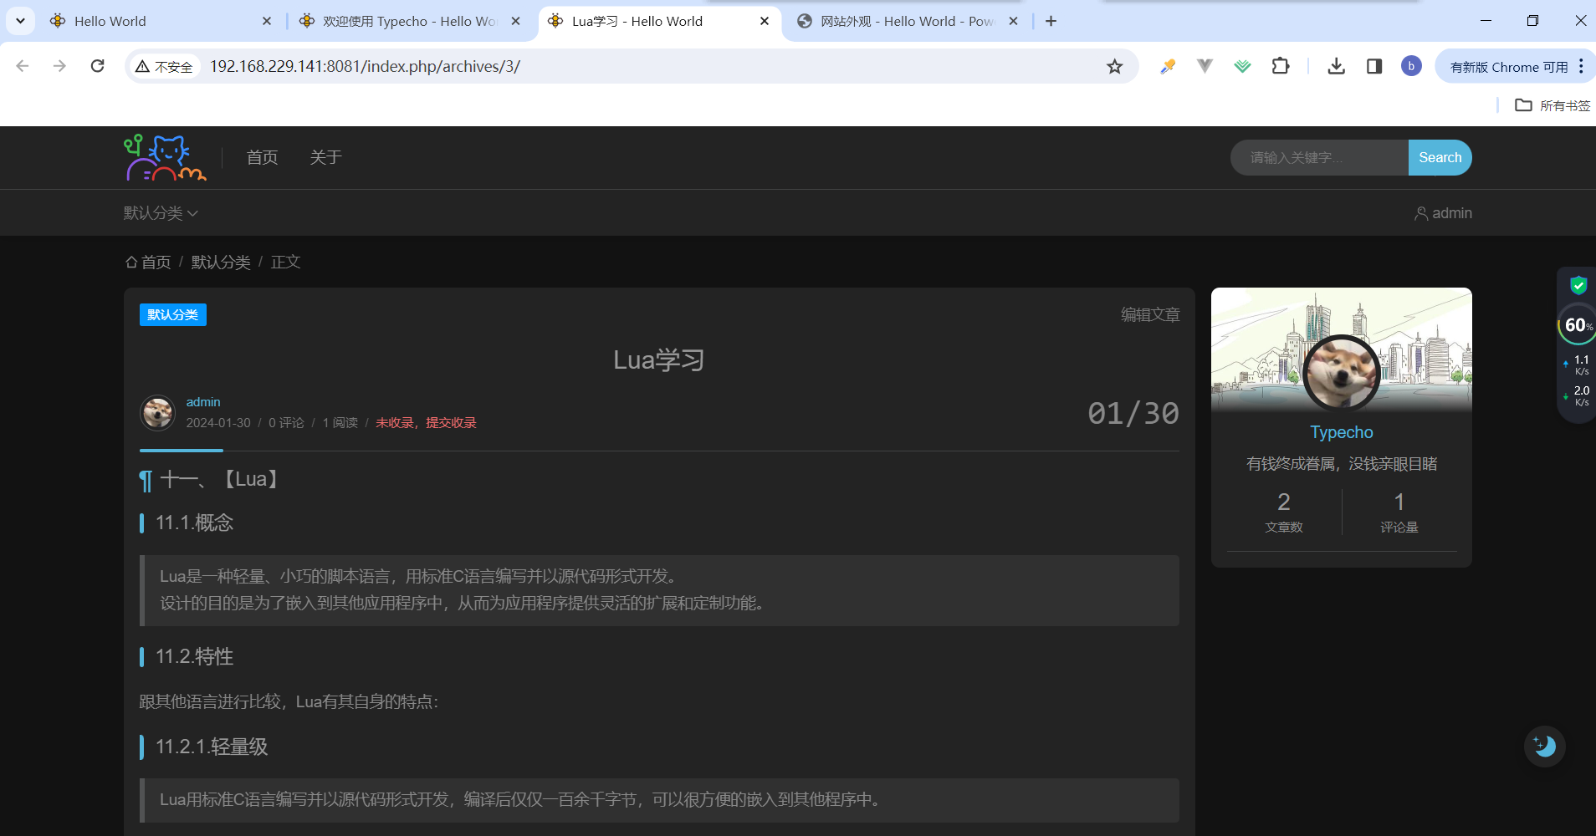Screen dimensions: 1596x836
Task: Open Chrome three-dot menu
Action: [1581, 66]
